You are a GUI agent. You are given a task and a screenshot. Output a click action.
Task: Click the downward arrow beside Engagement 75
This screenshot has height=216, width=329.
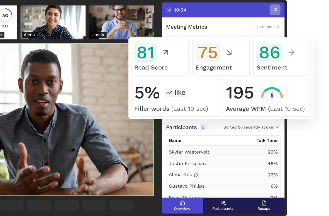click(x=230, y=52)
